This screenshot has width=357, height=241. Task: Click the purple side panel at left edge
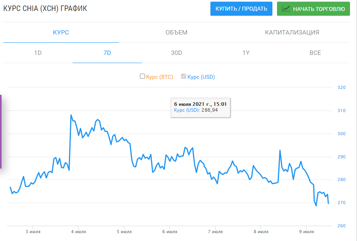click(1, 131)
